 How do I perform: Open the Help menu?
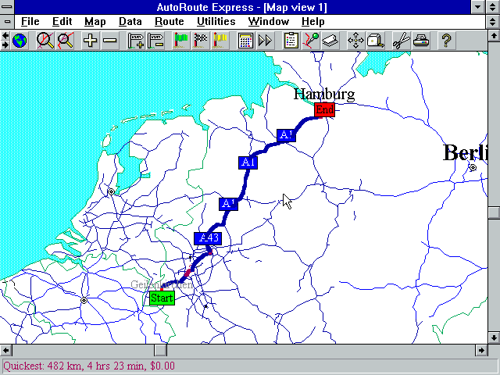click(313, 22)
